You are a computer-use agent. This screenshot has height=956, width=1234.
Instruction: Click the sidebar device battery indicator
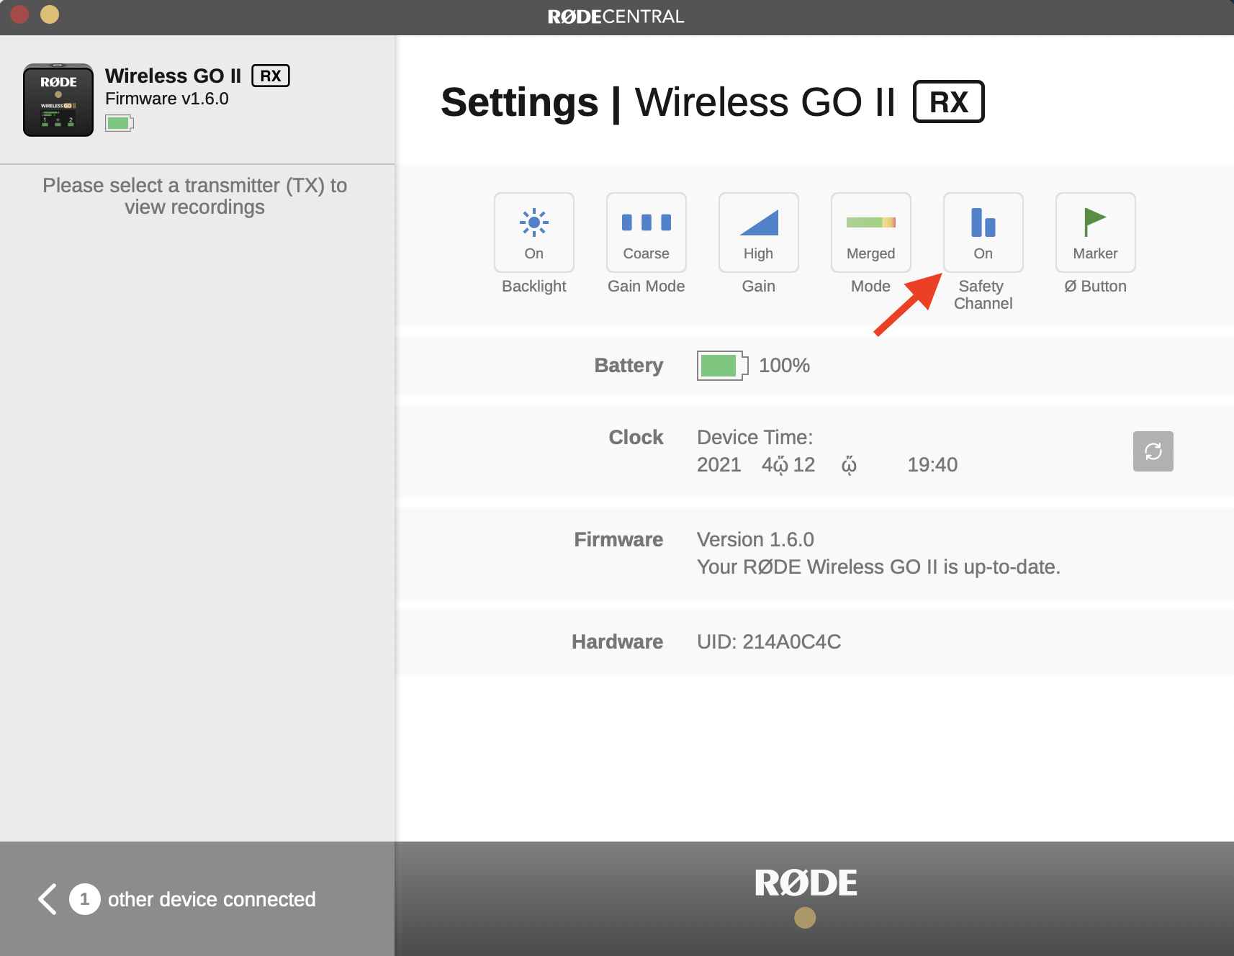(120, 123)
